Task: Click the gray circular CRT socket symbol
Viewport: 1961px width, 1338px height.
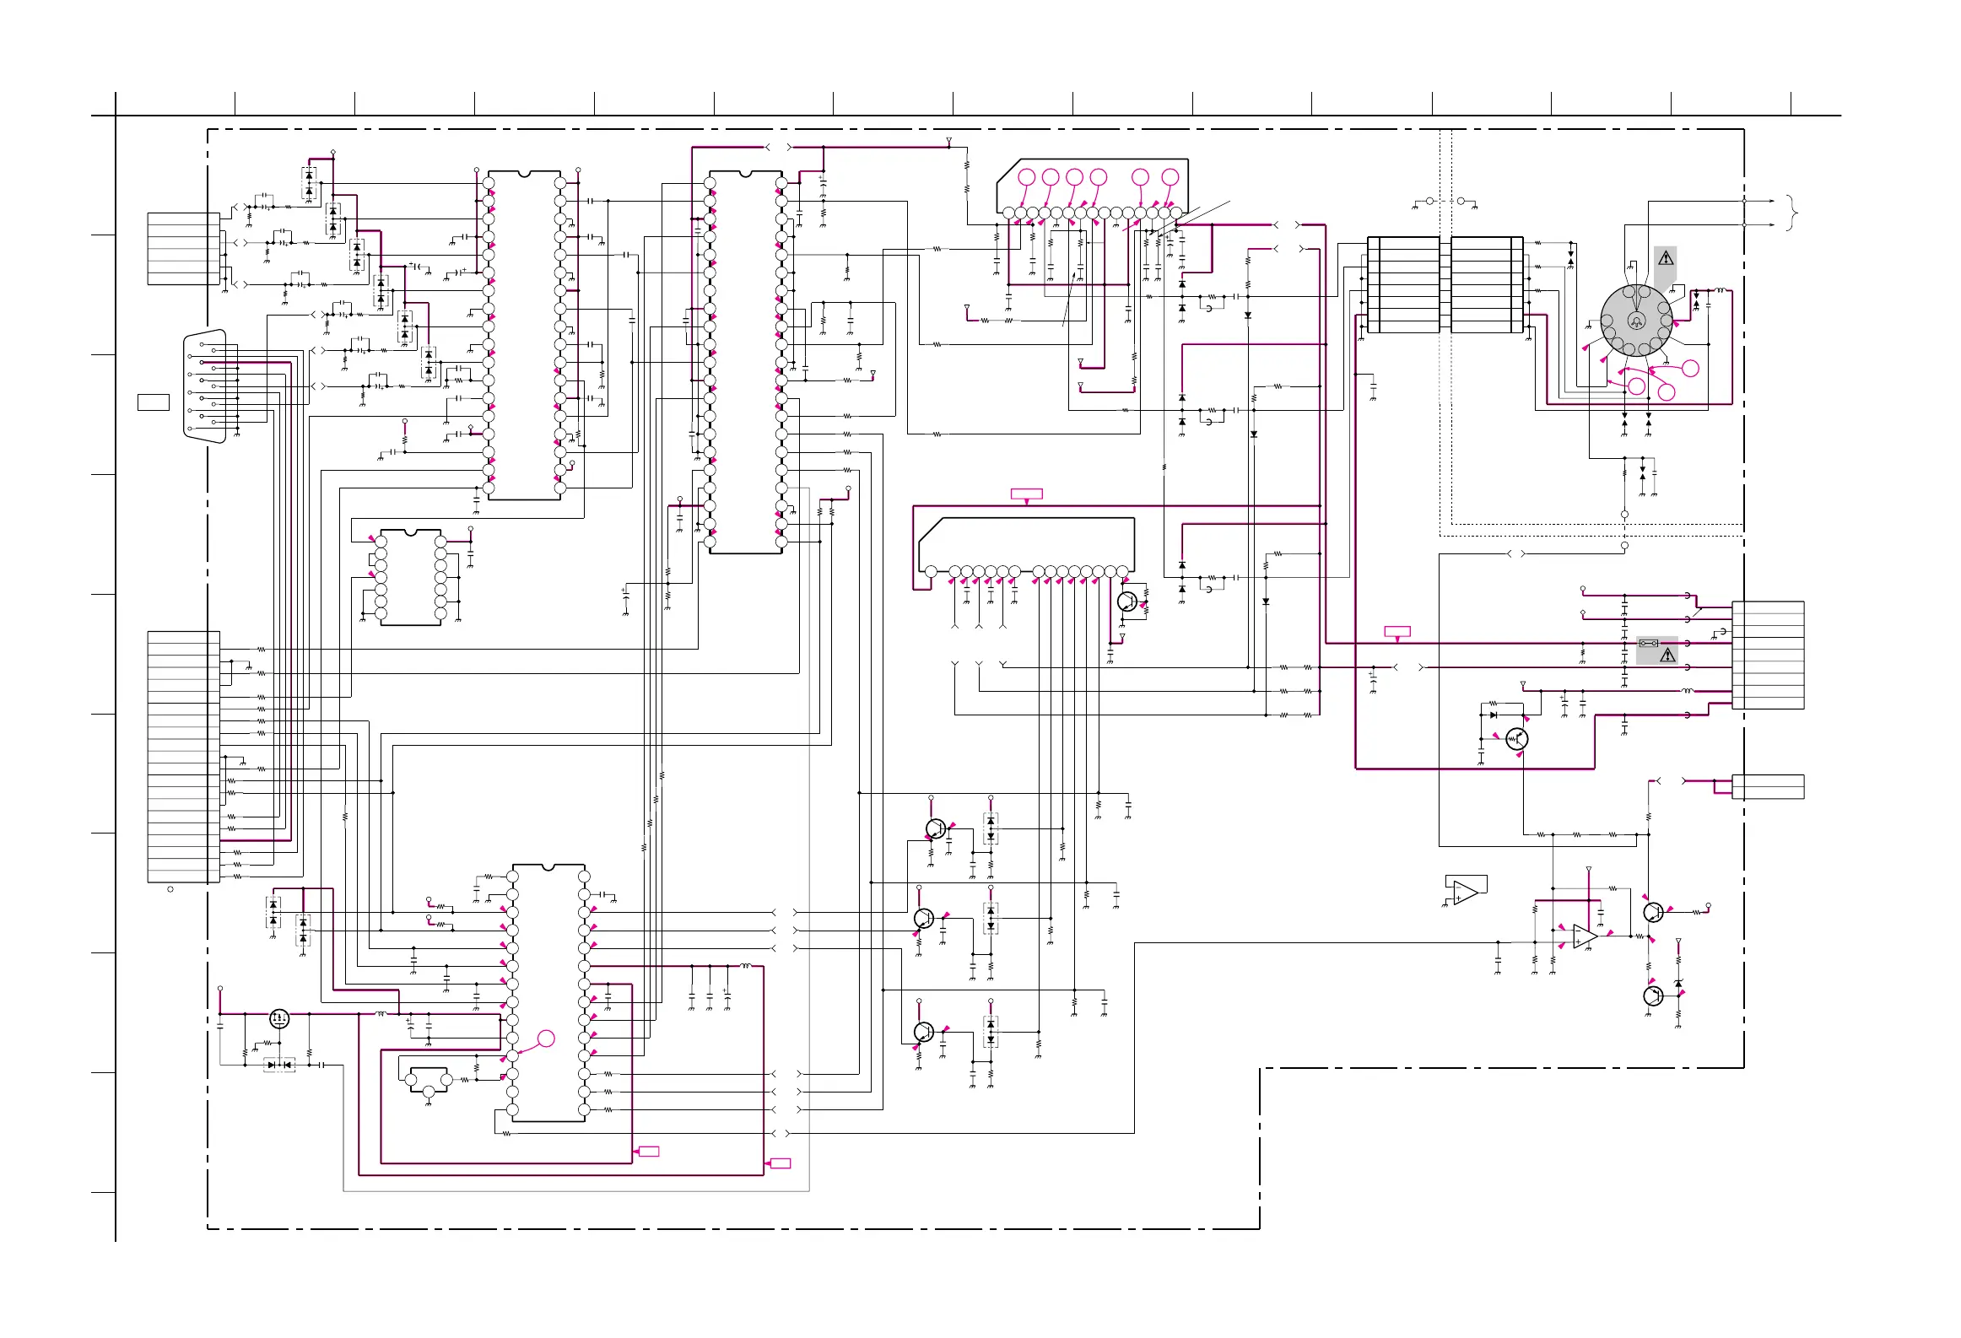Action: pos(1636,321)
